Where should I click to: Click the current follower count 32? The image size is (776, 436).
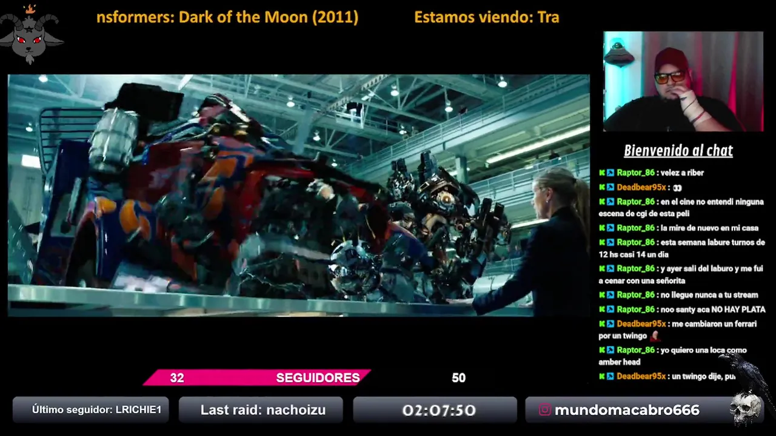(177, 378)
